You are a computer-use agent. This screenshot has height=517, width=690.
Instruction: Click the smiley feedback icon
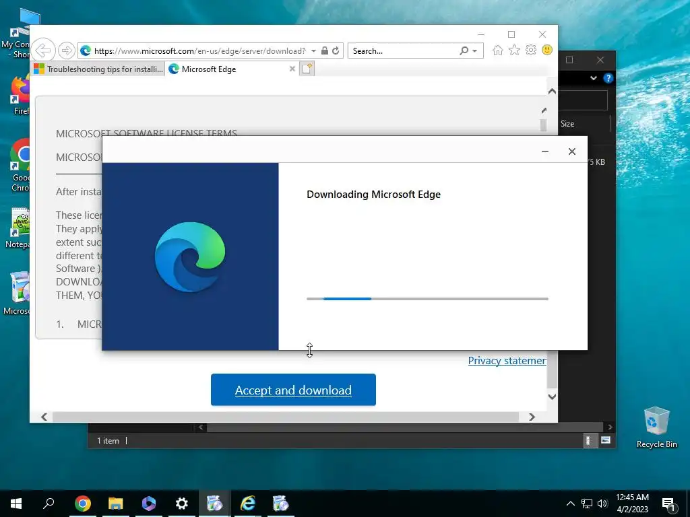pyautogui.click(x=547, y=50)
